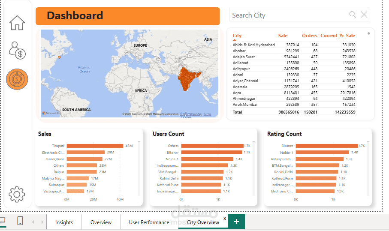Open the settings gear icon in sidebar
The width and height of the screenshot is (389, 231).
click(17, 194)
